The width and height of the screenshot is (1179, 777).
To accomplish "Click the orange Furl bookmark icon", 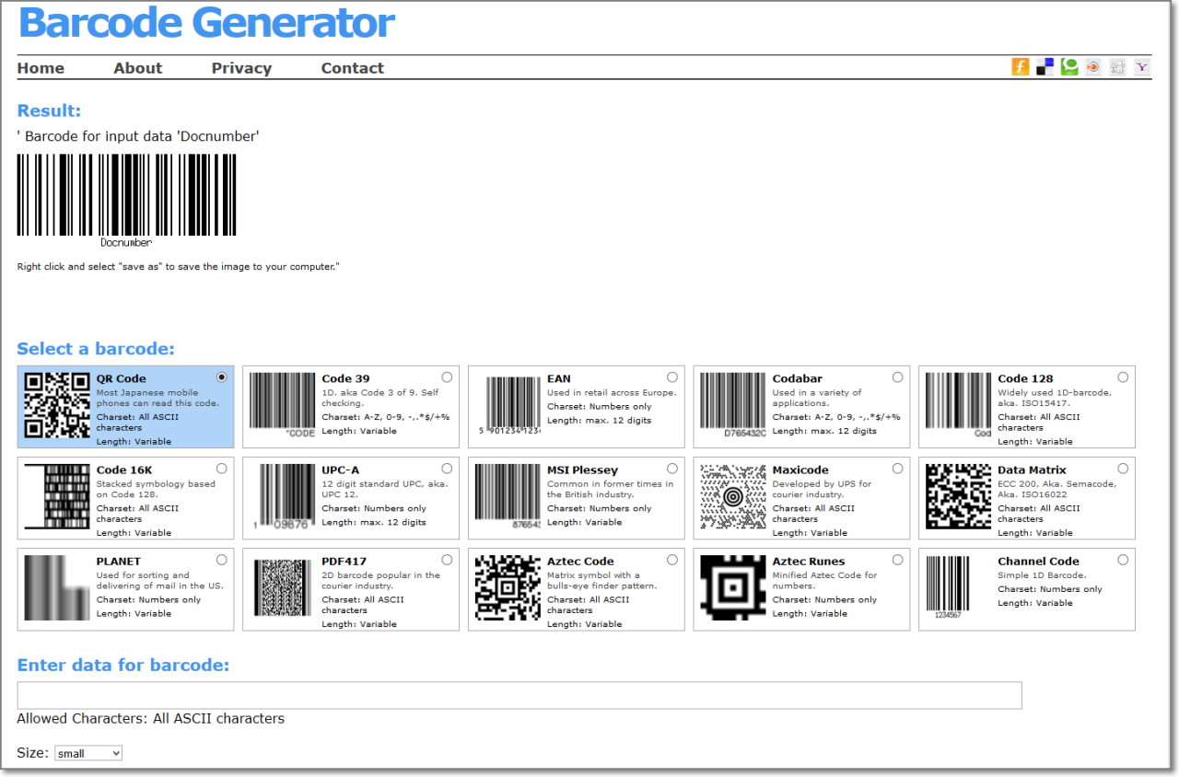I will pyautogui.click(x=1021, y=66).
